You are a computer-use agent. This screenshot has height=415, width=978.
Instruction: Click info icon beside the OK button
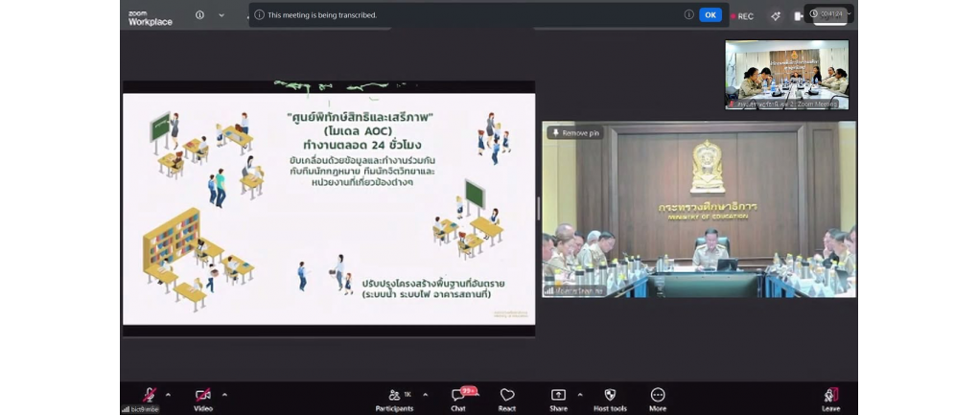tap(688, 14)
